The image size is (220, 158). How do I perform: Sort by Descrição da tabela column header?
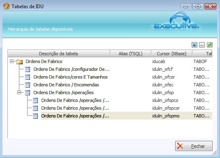59,54
